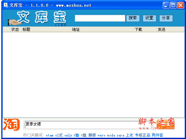Open the etam hot keyword link
Viewport: 186px width, 139px height.
[50, 135]
